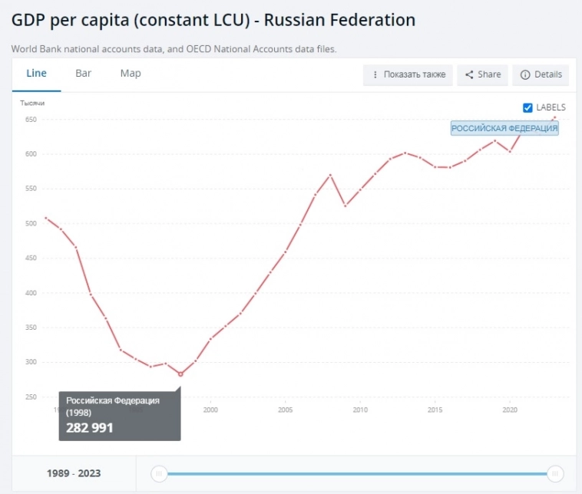Image resolution: width=582 pixels, height=494 pixels.
Task: Click the share icon in Share button
Action: [469, 74]
